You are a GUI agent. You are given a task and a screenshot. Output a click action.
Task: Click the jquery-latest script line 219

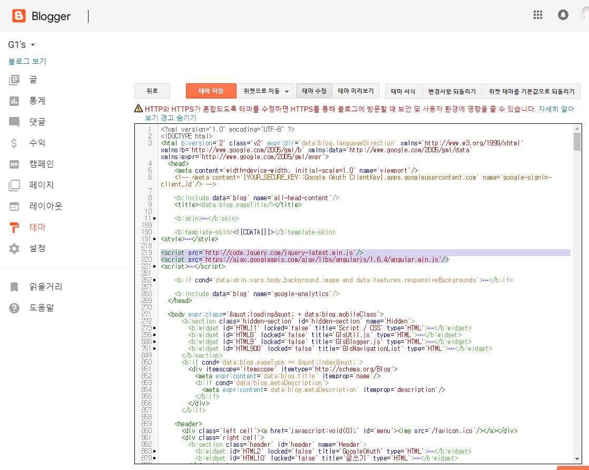(262, 252)
